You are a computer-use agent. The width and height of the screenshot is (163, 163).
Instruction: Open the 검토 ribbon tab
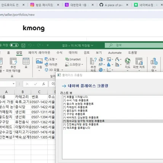click(x=86, y=53)
